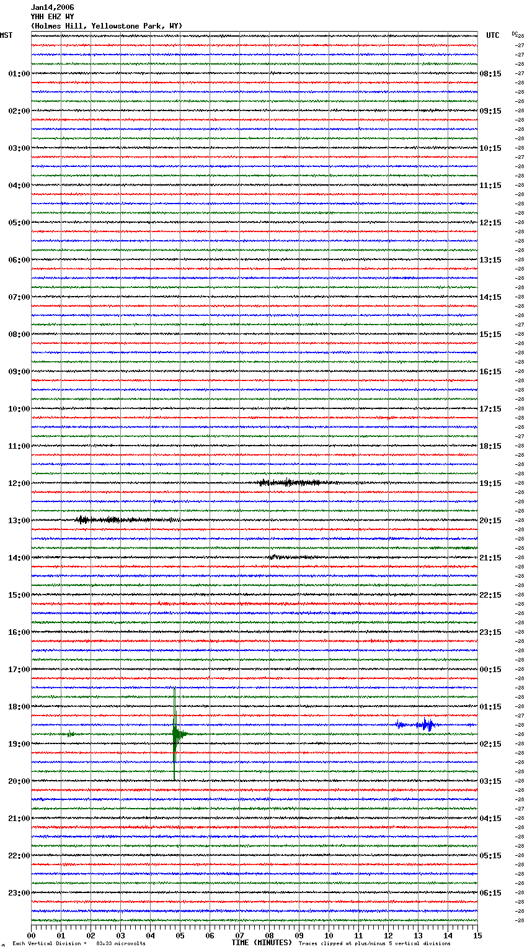Click the "15:15" UTC time label

[490, 335]
